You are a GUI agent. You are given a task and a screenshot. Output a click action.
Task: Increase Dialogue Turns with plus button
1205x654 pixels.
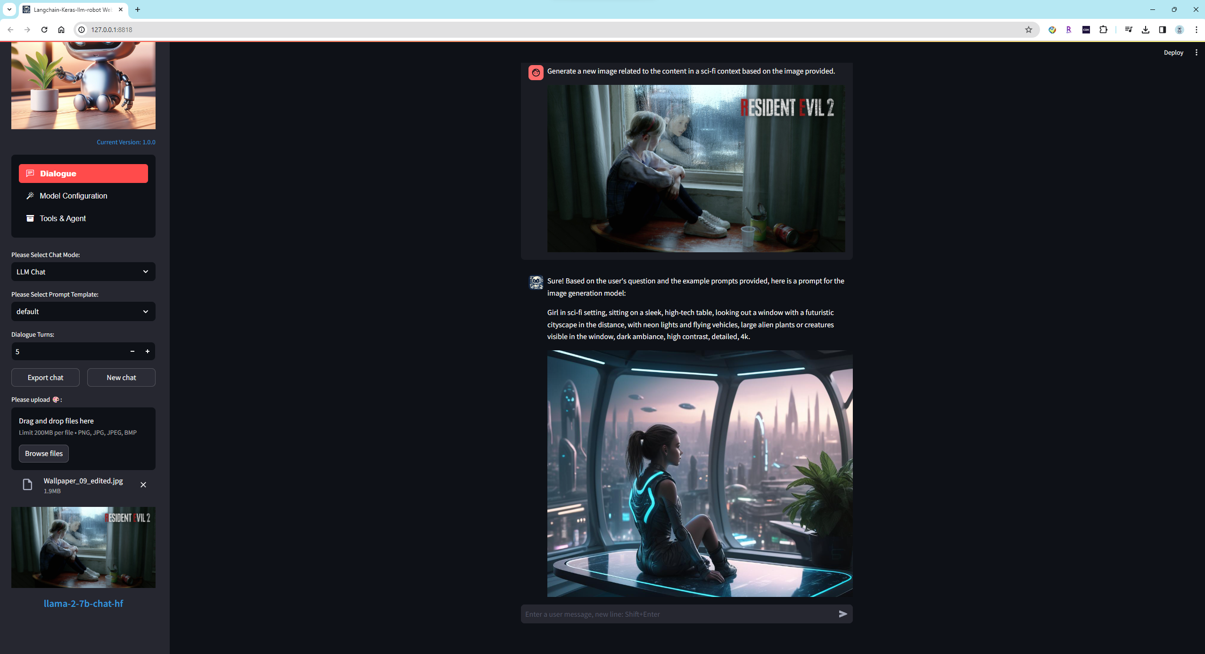click(148, 351)
